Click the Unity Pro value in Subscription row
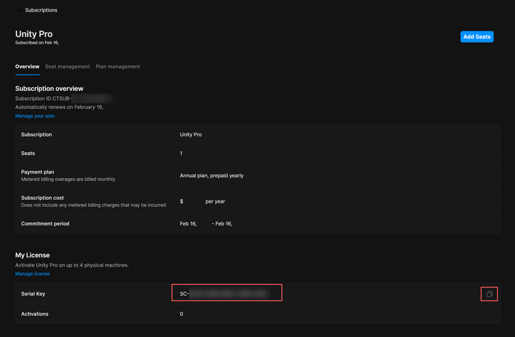 (191, 134)
